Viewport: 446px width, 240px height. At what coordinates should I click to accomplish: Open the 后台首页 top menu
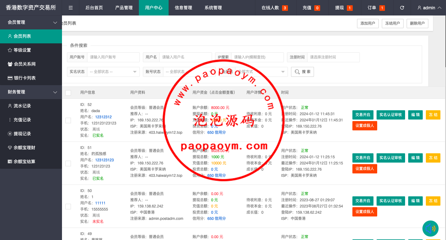coord(94,8)
